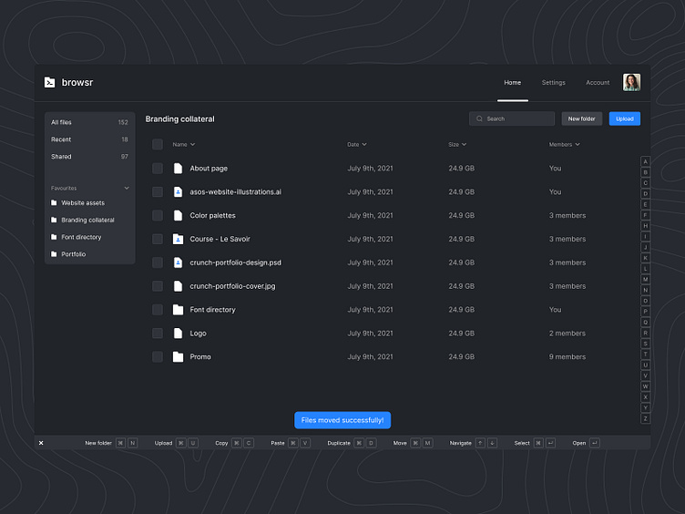This screenshot has height=514, width=685.
Task: Open the user profile avatar
Action: 631,83
